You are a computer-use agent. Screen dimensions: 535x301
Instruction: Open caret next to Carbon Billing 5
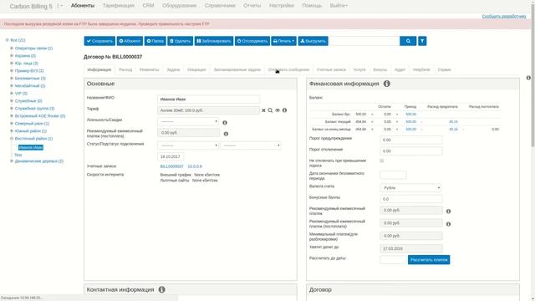point(61,6)
